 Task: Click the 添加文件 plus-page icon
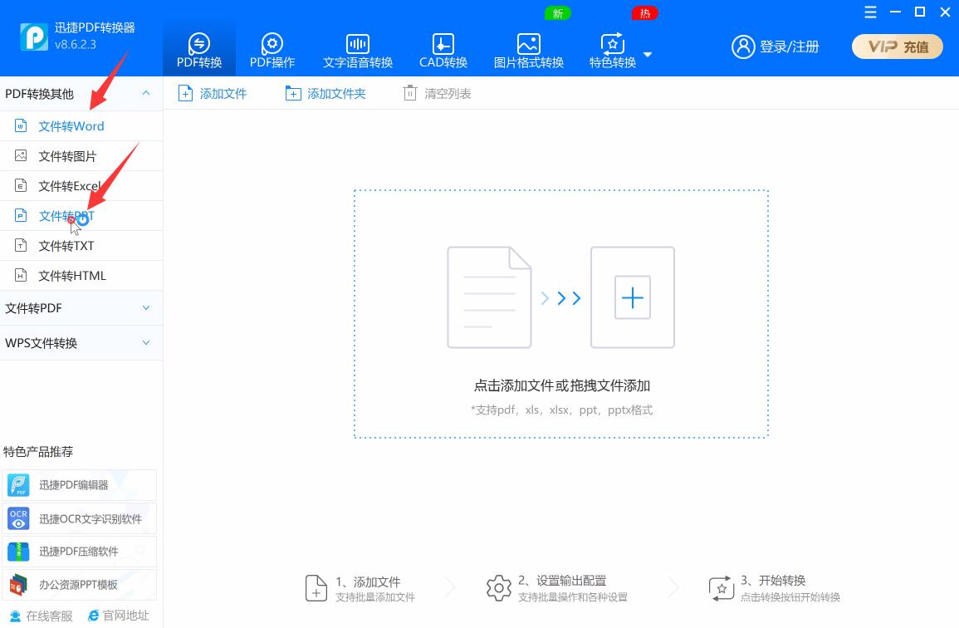pyautogui.click(x=185, y=94)
